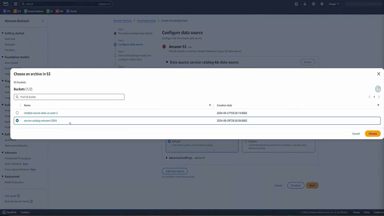Open Watermark detection in the sidebar
The height and width of the screenshot is (216, 384).
tap(16, 146)
